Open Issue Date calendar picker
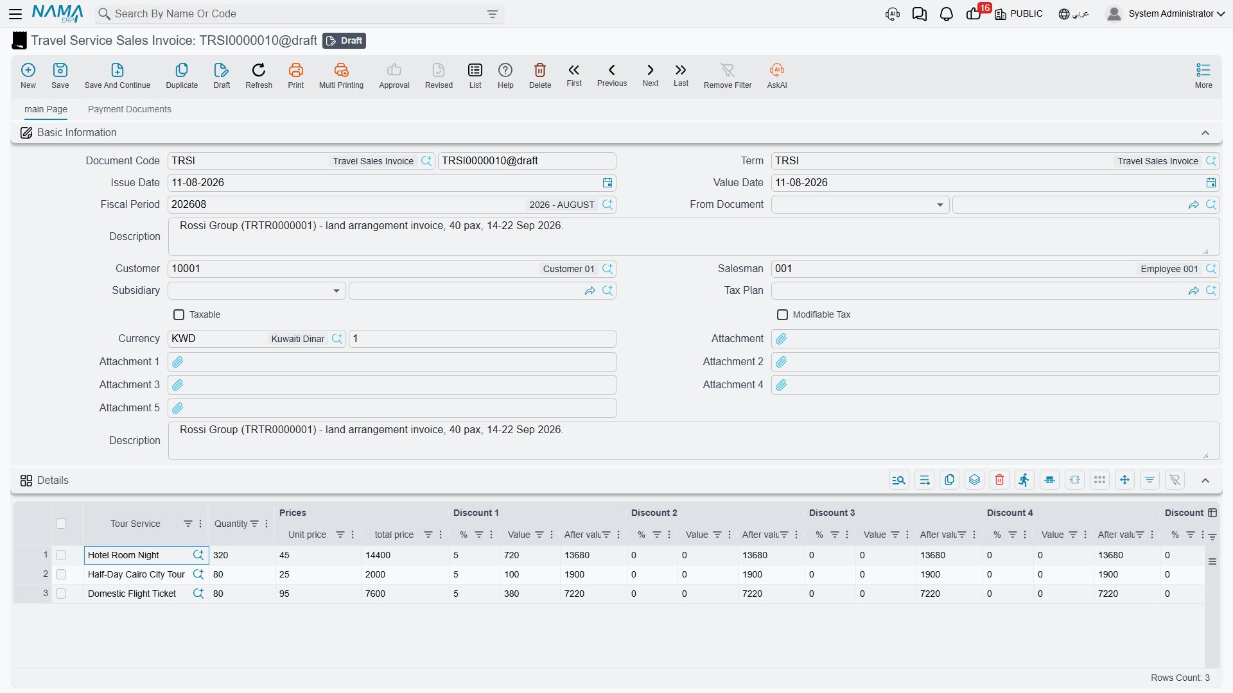The width and height of the screenshot is (1233, 693). (x=608, y=183)
